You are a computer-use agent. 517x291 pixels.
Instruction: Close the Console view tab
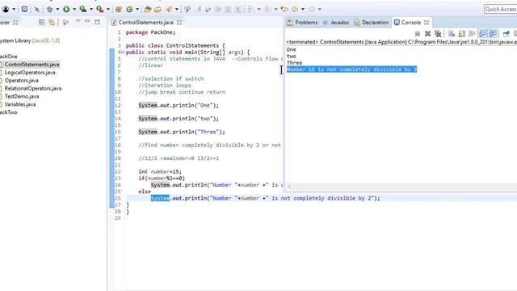(x=427, y=22)
